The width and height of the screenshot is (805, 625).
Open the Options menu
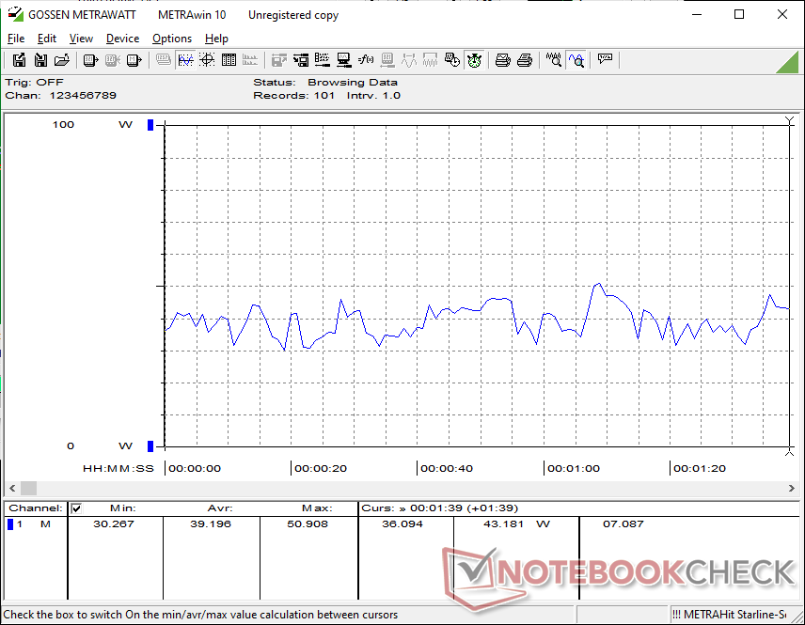(172, 39)
